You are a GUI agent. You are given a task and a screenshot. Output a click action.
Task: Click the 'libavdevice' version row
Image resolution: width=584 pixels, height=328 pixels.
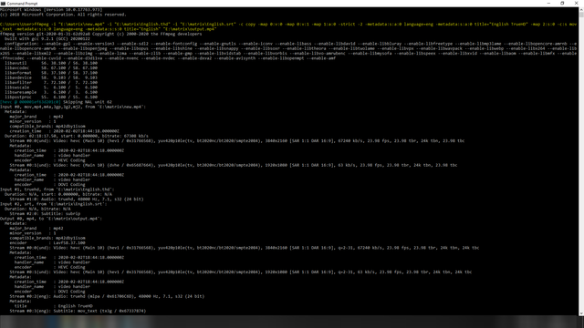tap(51, 77)
